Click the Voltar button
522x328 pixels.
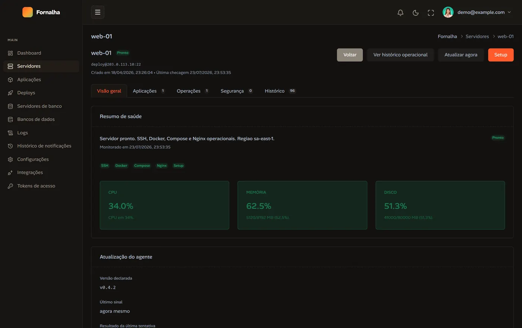tap(350, 55)
